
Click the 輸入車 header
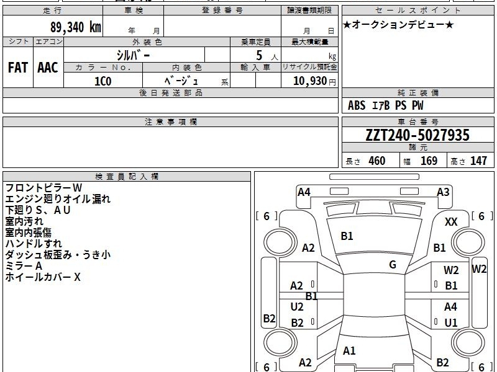coord(255,68)
